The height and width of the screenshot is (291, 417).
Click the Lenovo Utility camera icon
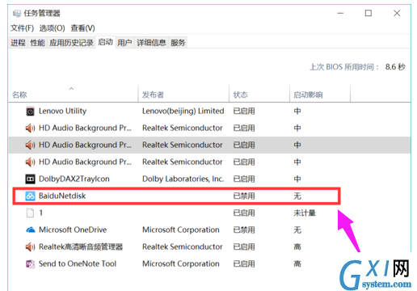(x=30, y=112)
